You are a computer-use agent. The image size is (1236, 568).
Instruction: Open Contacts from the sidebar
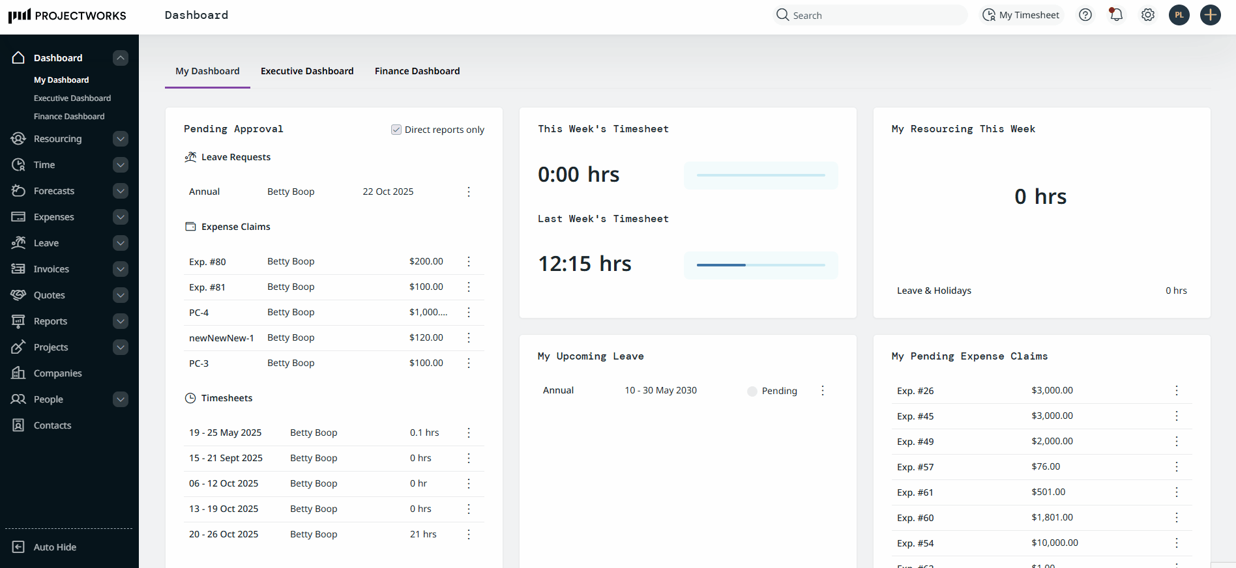[52, 425]
